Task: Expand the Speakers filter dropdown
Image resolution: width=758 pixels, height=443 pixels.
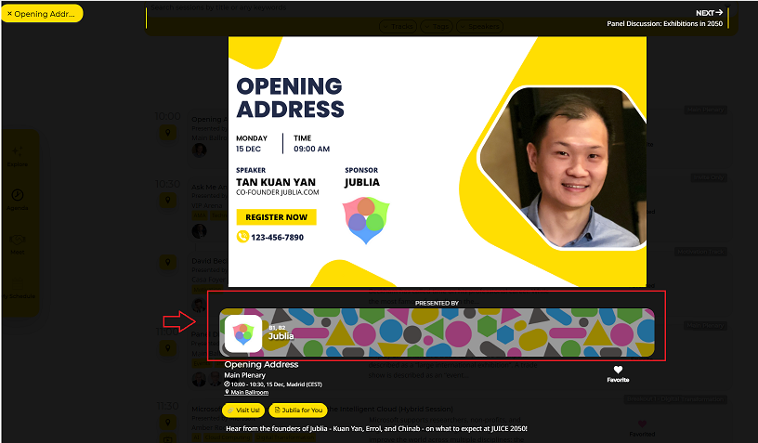Action: (479, 27)
